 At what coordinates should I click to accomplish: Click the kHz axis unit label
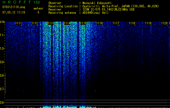(2, 22)
